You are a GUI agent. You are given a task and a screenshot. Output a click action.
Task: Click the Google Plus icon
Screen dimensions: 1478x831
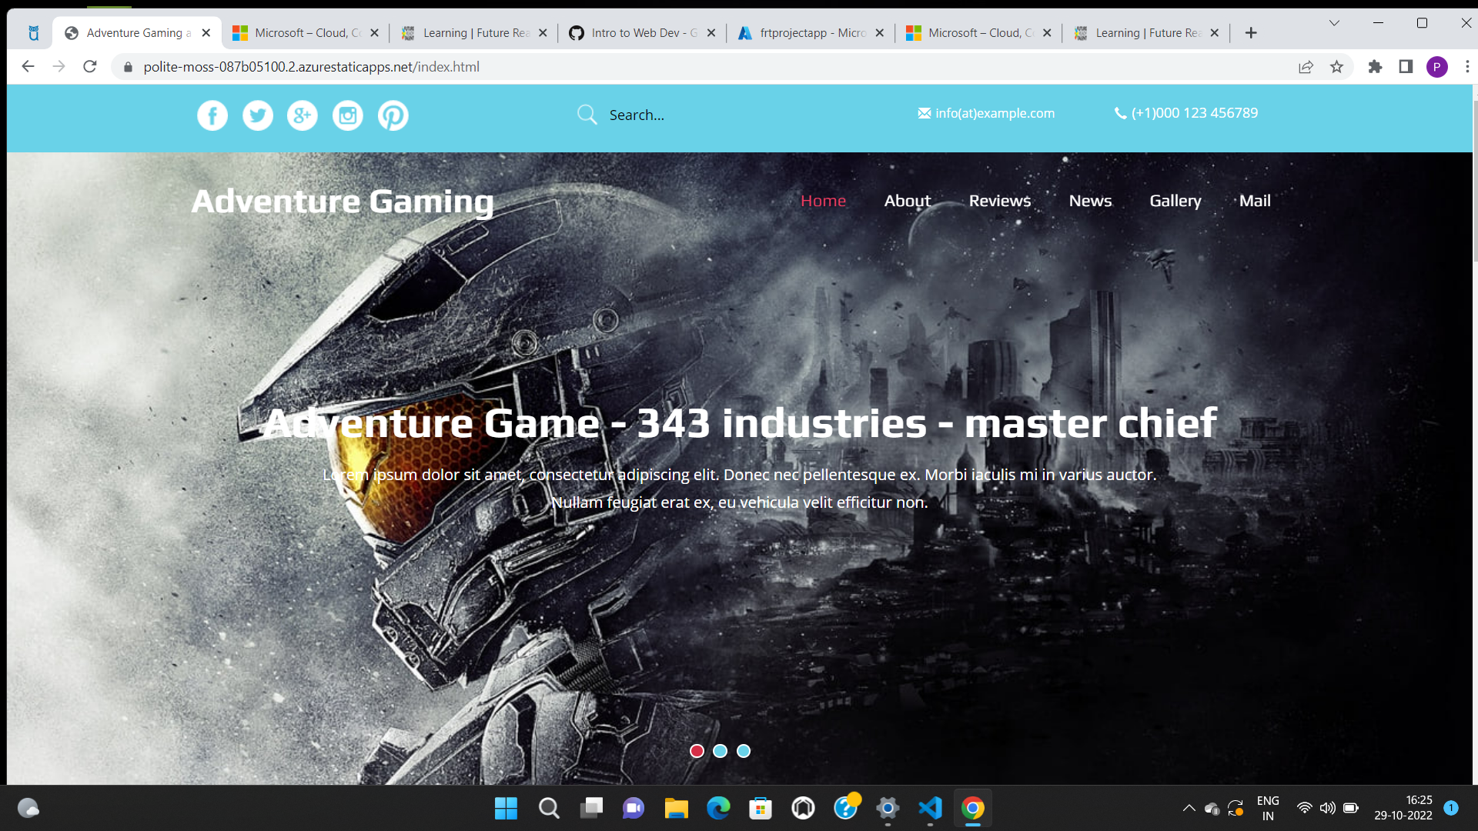pyautogui.click(x=303, y=115)
